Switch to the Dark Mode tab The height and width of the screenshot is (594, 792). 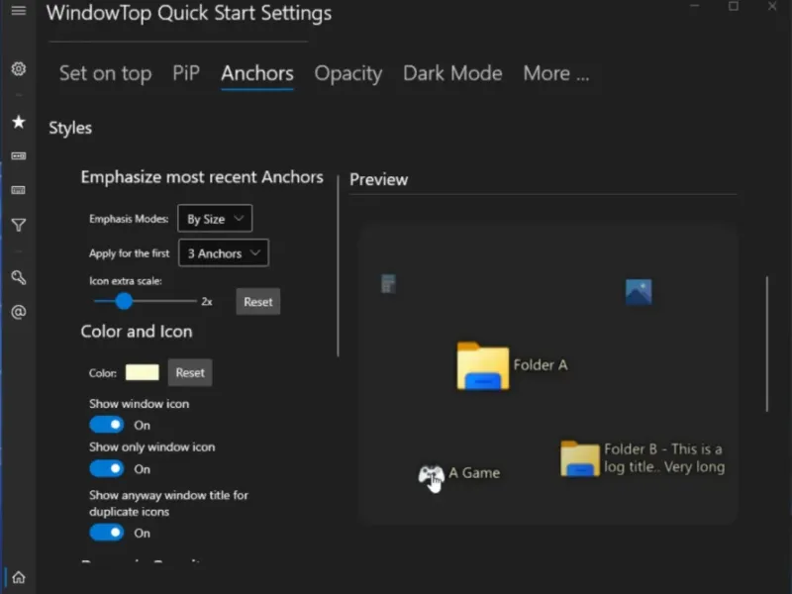(x=452, y=73)
